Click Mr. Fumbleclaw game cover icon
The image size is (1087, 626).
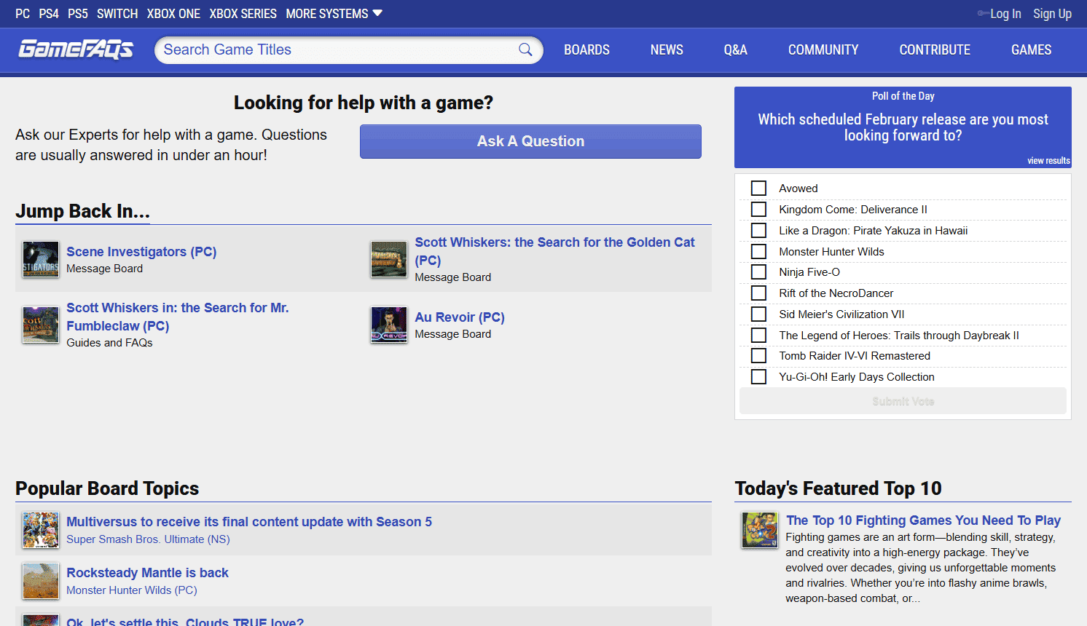41,325
